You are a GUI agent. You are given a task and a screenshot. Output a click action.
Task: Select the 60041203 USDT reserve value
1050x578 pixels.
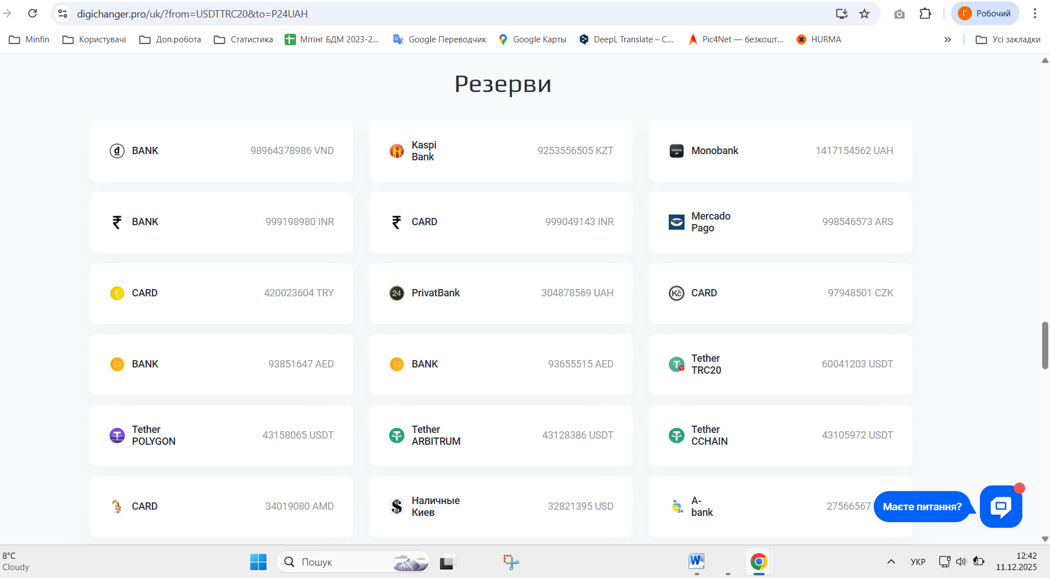pyautogui.click(x=857, y=364)
